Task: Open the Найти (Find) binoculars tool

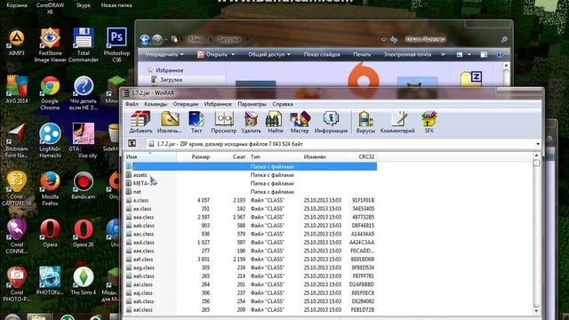Action: point(275,123)
